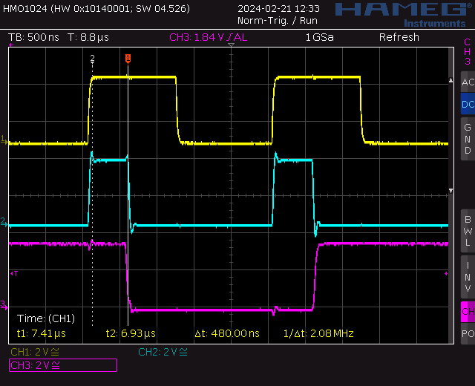Select GND coupling in side menu

[467, 139]
